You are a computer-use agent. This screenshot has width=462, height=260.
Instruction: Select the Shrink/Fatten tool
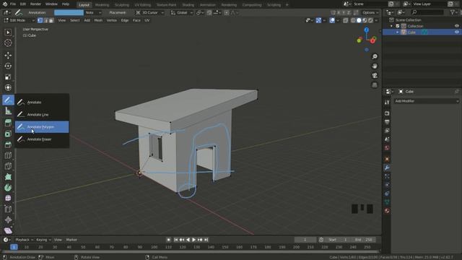click(x=8, y=220)
